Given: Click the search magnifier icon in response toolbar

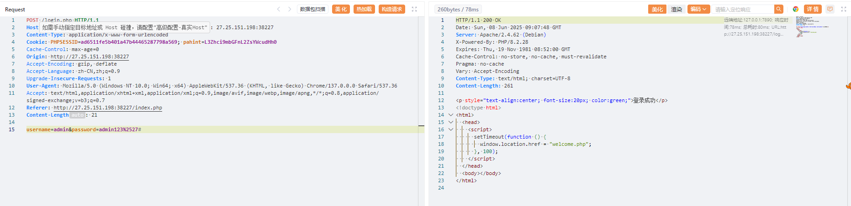Looking at the screenshot, I should [778, 9].
